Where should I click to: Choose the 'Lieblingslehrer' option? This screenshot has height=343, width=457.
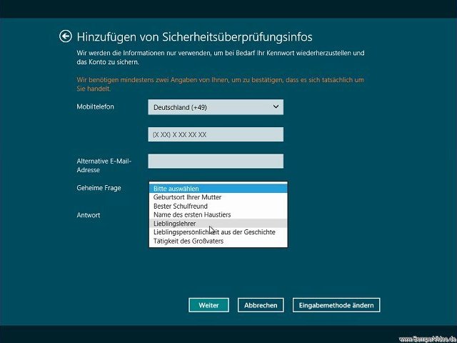218,224
